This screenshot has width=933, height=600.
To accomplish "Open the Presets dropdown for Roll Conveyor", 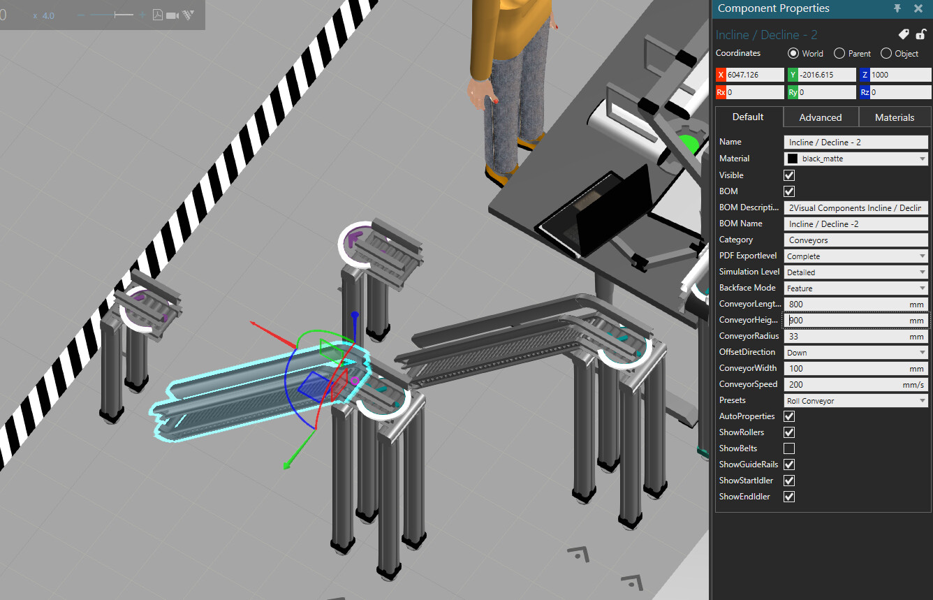I will tap(856, 401).
